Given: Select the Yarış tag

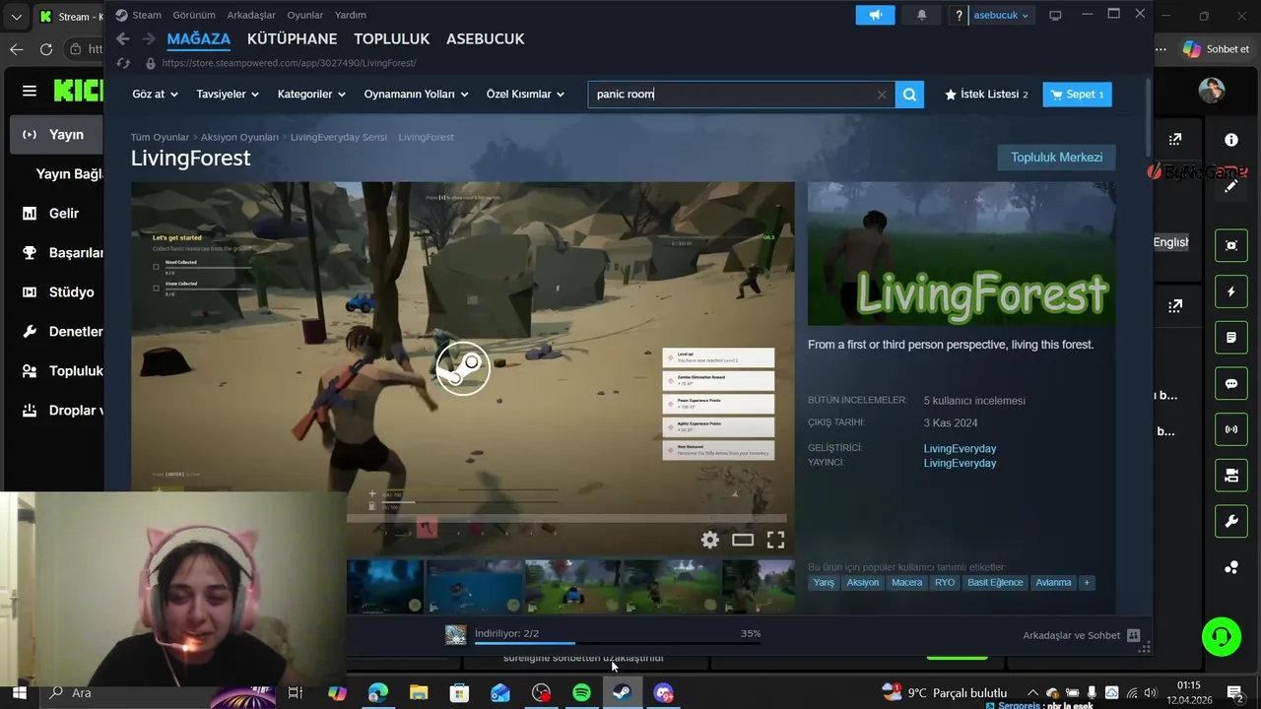Looking at the screenshot, I should tap(824, 583).
